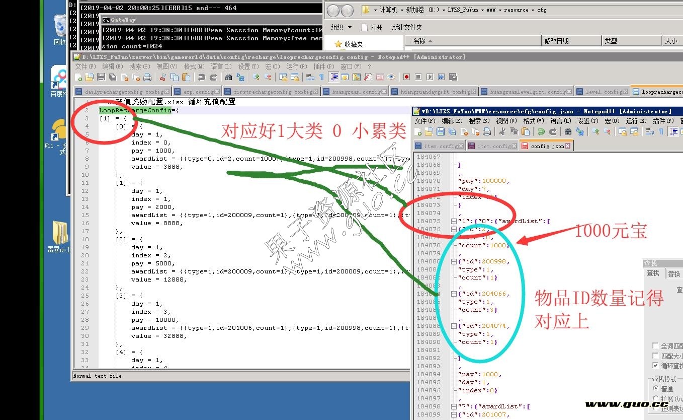
Task: Start macro recording with the red record icon
Action: tap(406, 77)
